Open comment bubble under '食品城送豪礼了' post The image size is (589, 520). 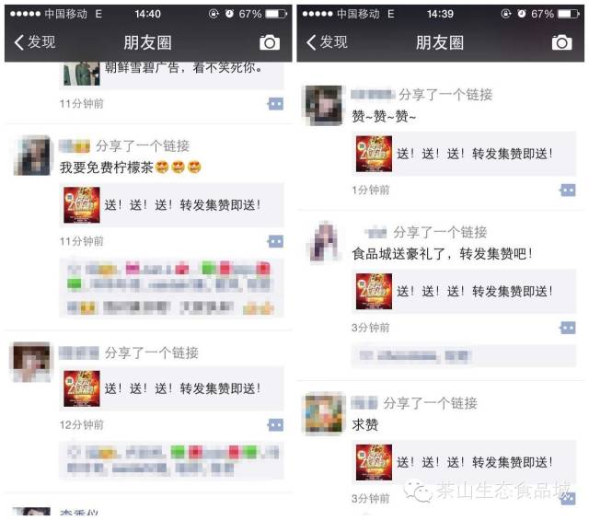[568, 328]
